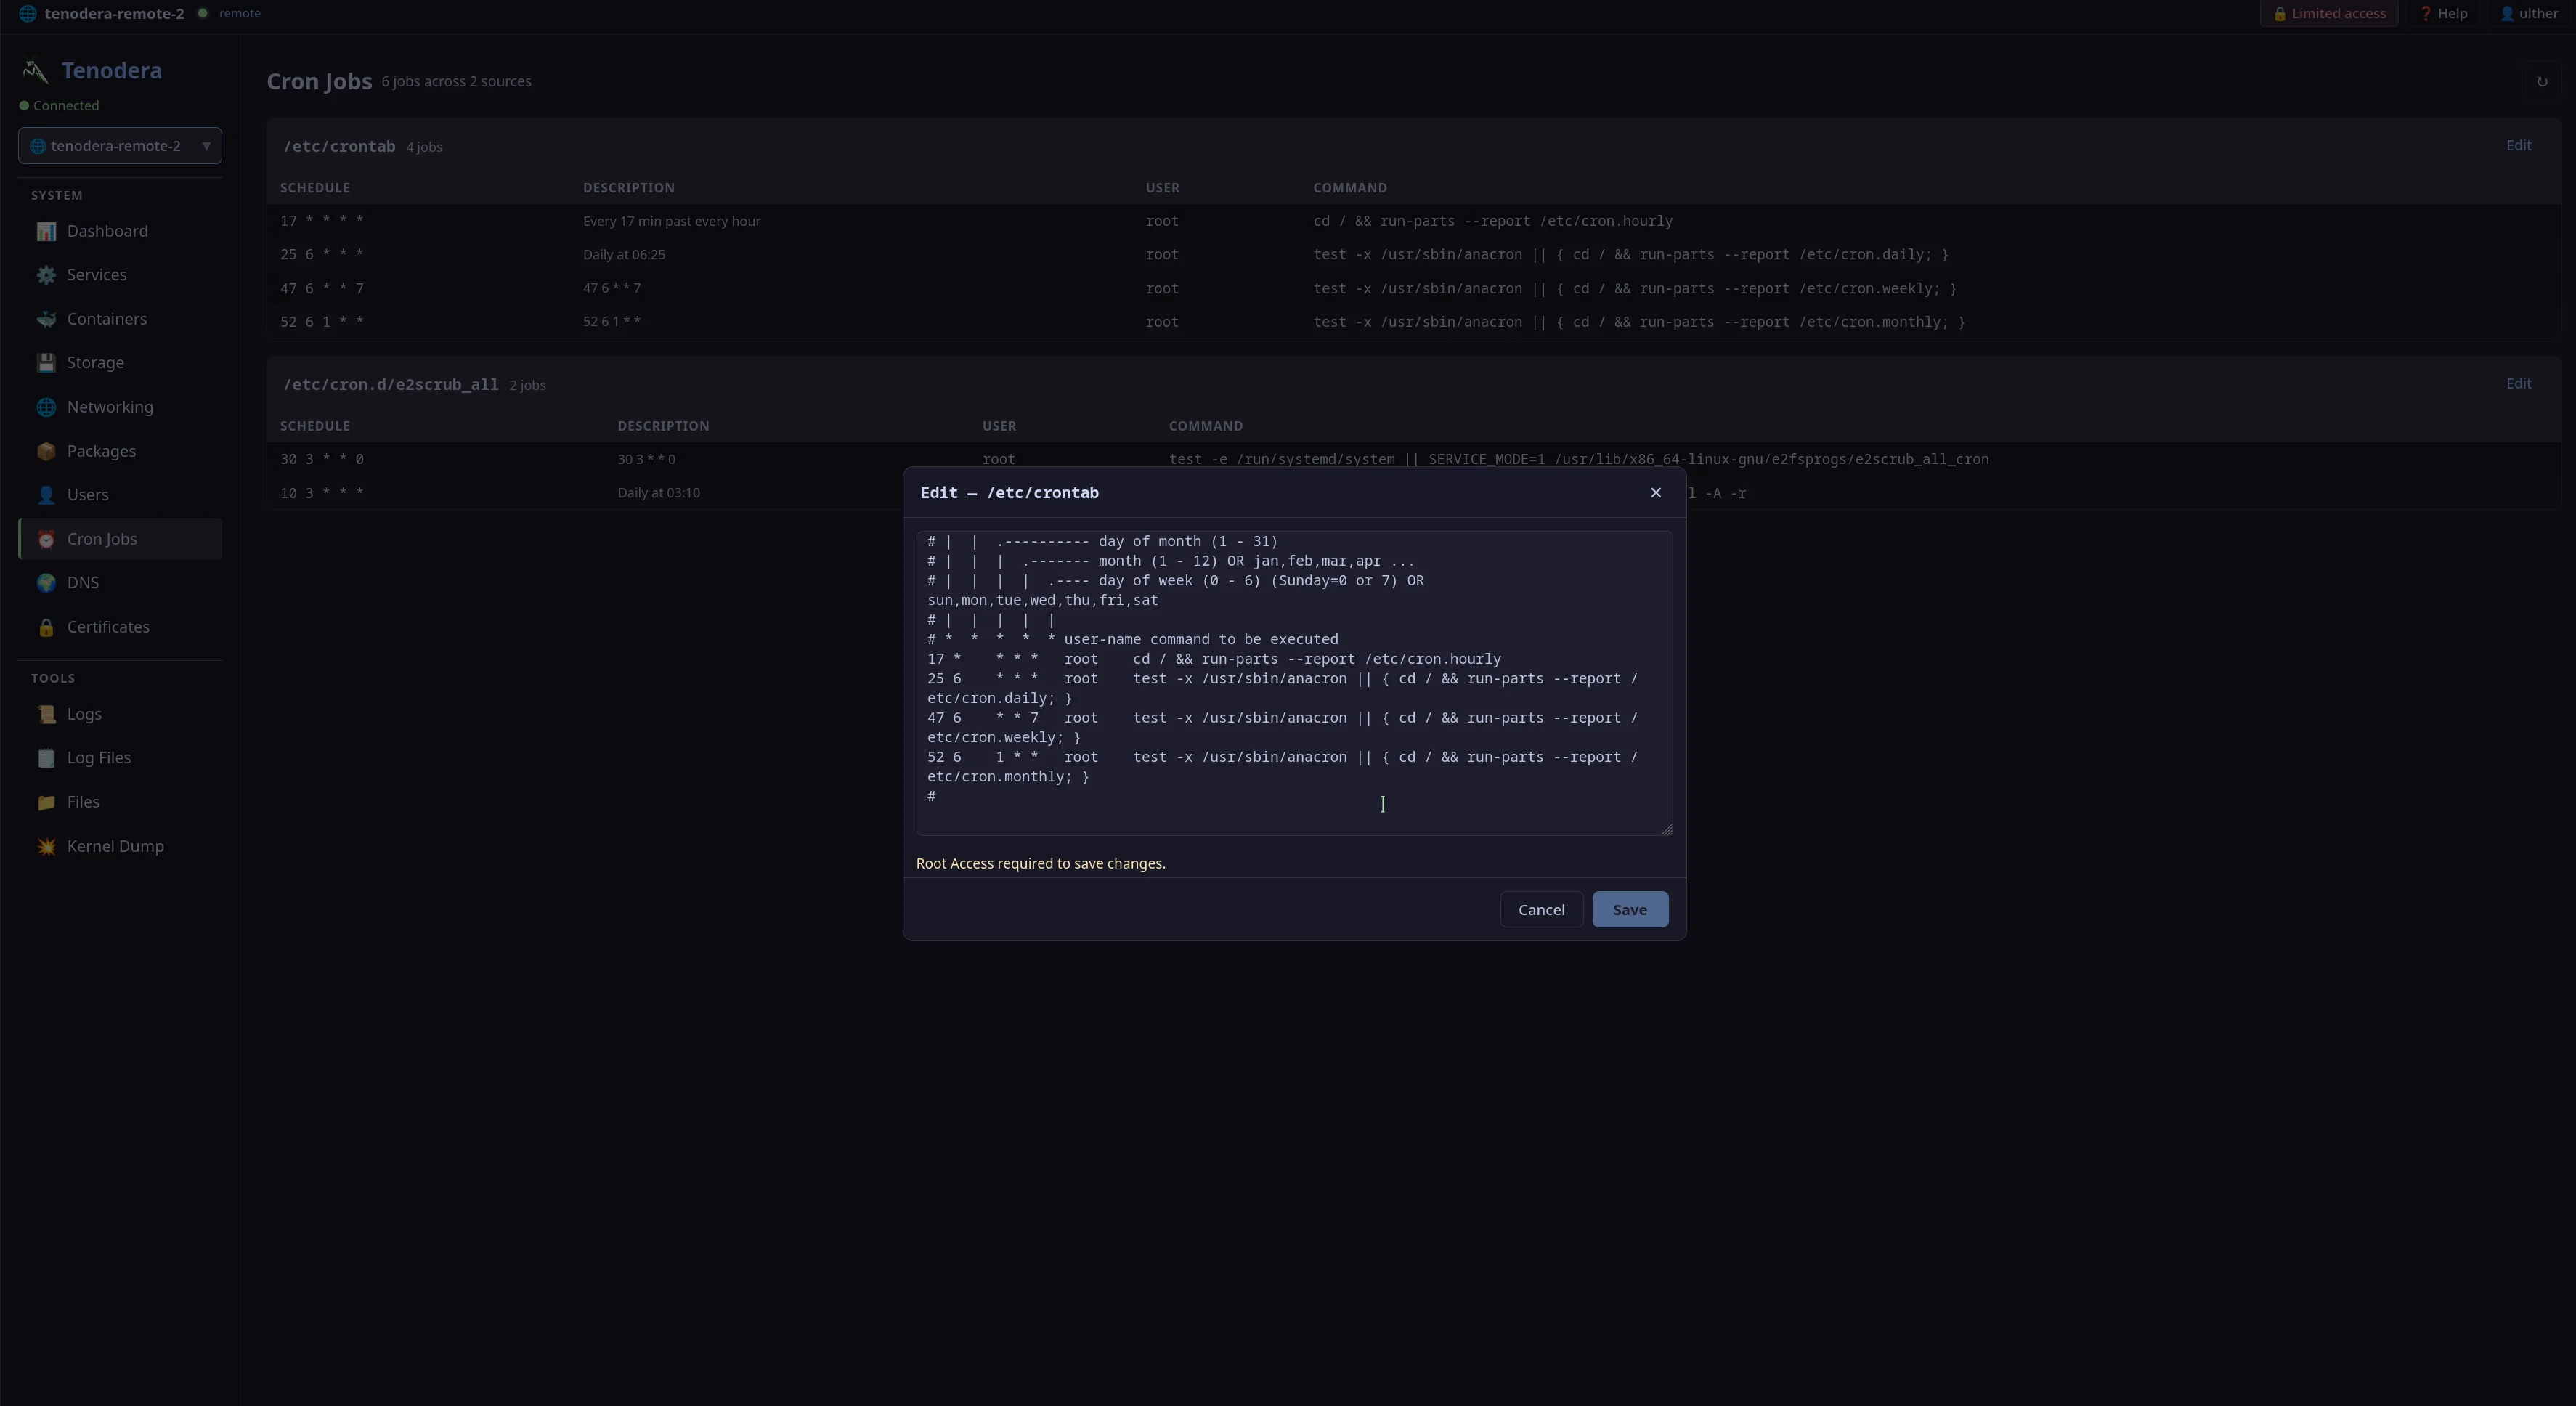Click the Networking globe icon
Screen dimensions: 2576x1406
pos(46,407)
